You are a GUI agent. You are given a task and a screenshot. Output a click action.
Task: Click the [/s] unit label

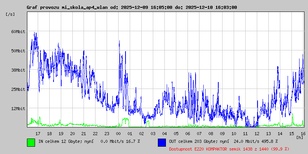pyautogui.click(x=10, y=14)
